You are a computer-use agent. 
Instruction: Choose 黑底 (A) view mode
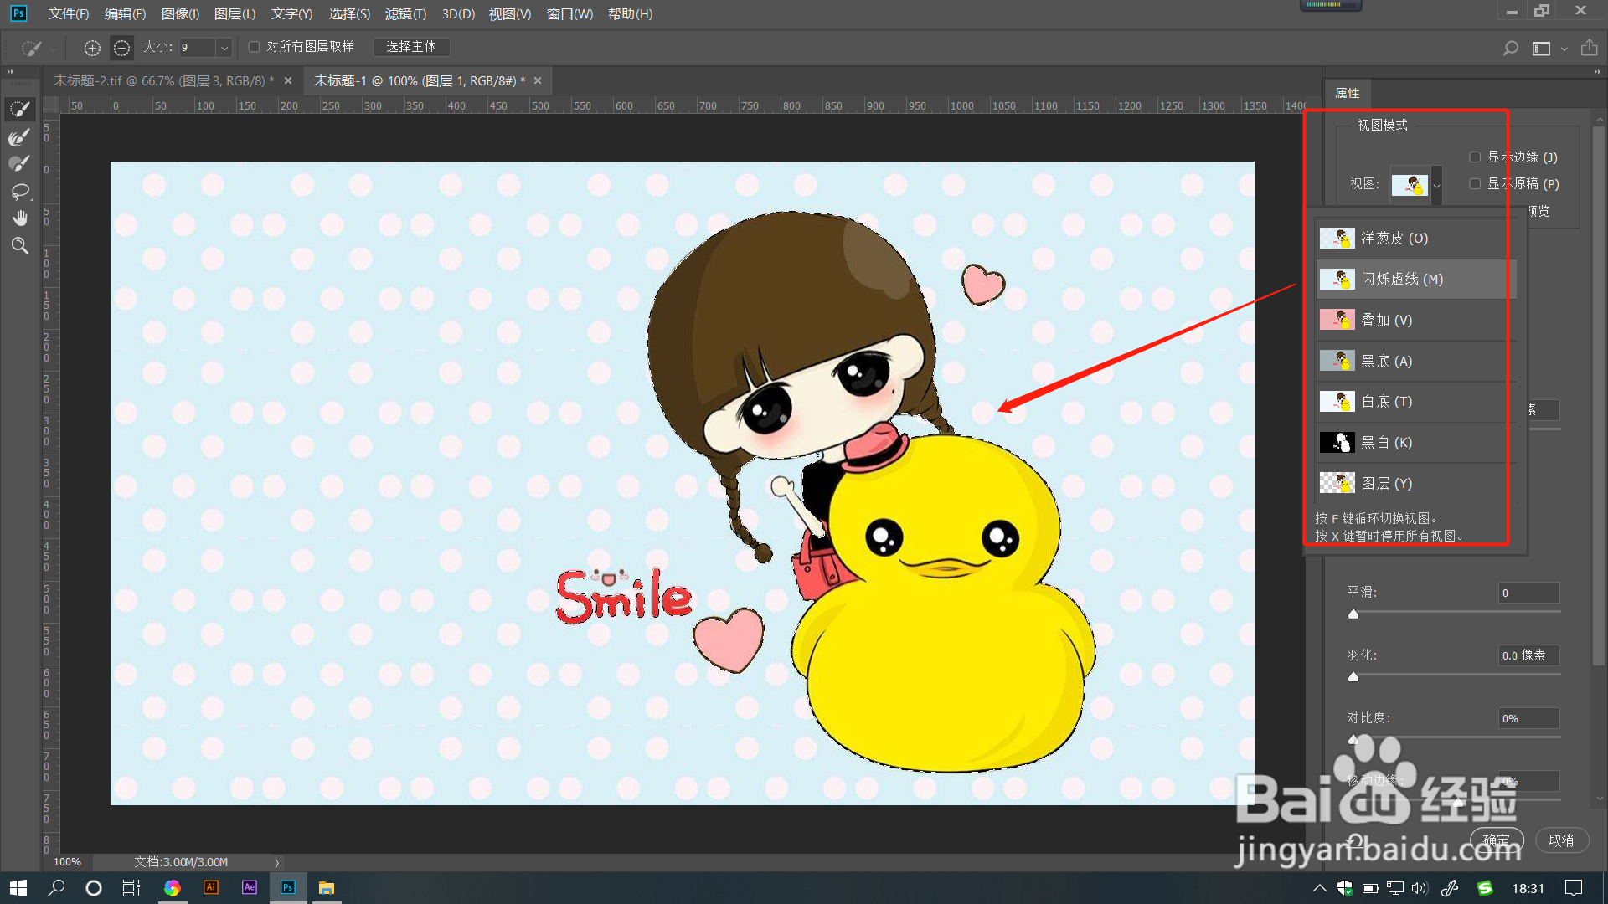[1415, 361]
